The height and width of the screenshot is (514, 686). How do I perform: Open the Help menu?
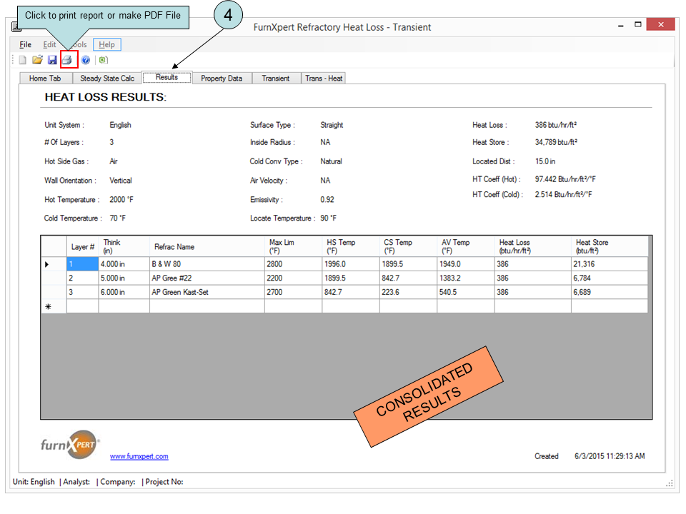coord(106,44)
